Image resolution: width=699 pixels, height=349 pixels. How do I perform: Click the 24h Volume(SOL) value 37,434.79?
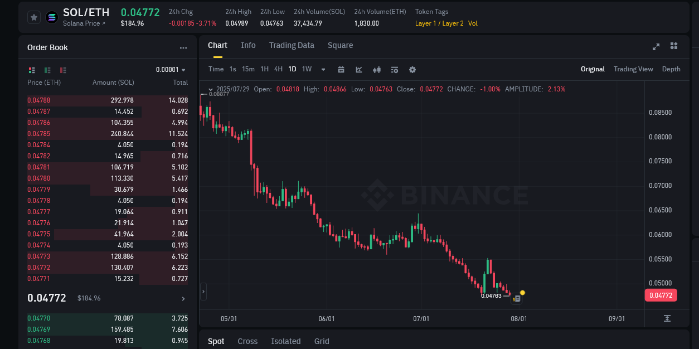[x=308, y=23]
